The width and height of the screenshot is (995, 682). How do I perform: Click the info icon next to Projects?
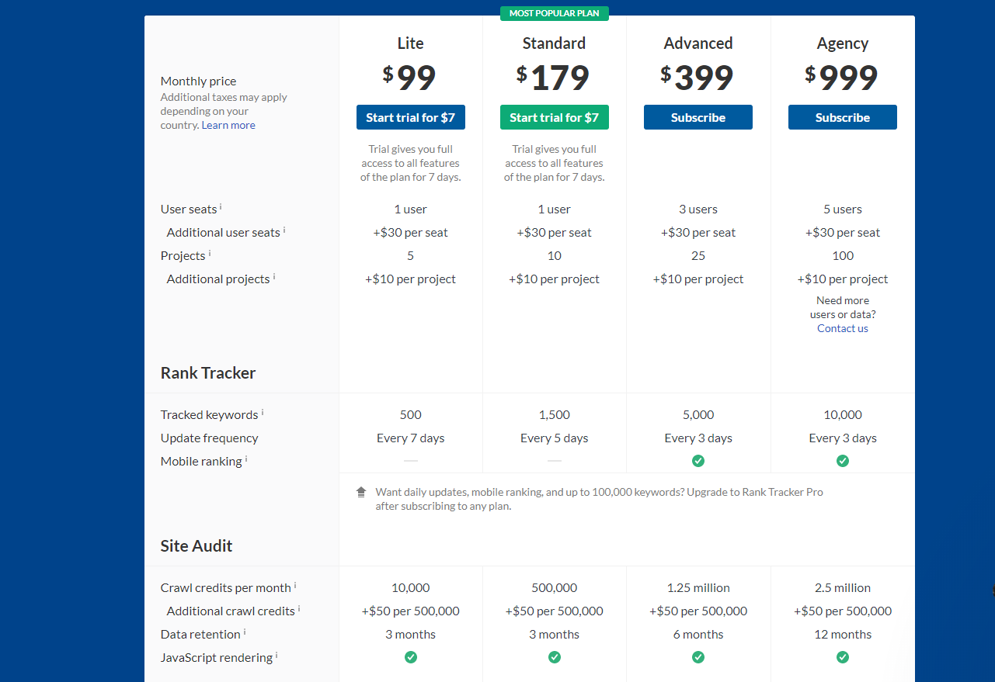click(x=210, y=253)
